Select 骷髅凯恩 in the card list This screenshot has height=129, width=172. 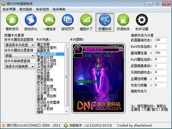43,51
